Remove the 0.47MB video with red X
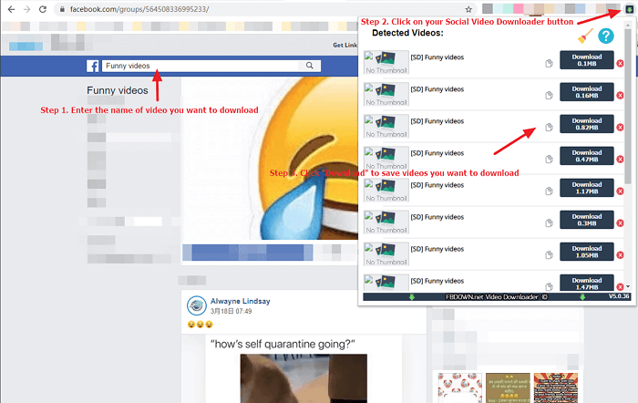The image size is (638, 403). (620, 160)
